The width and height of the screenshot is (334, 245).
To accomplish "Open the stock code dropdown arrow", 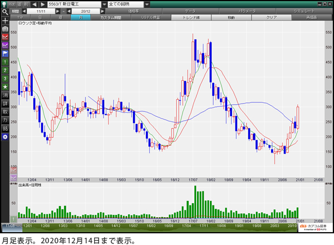I will 104,4.
